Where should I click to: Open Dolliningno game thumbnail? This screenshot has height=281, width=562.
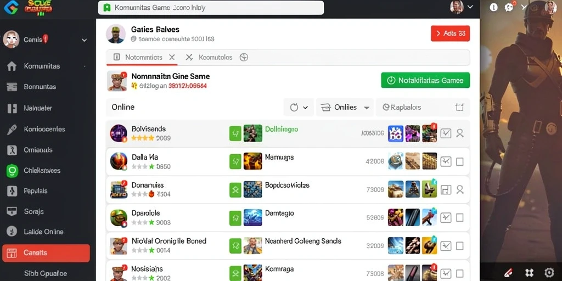[x=253, y=133]
